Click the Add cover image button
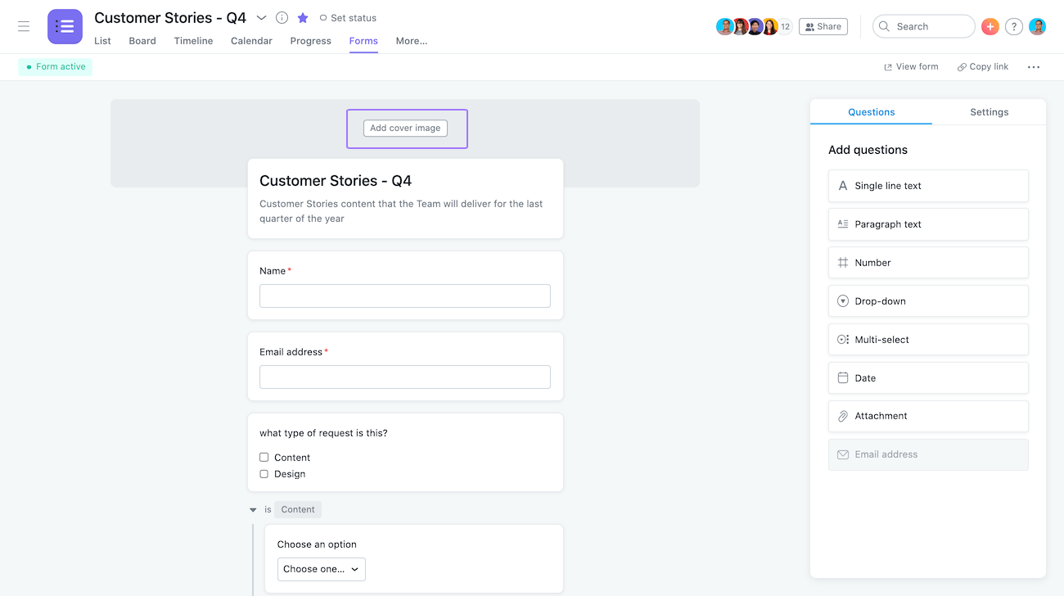The height and width of the screenshot is (596, 1064). 405,128
